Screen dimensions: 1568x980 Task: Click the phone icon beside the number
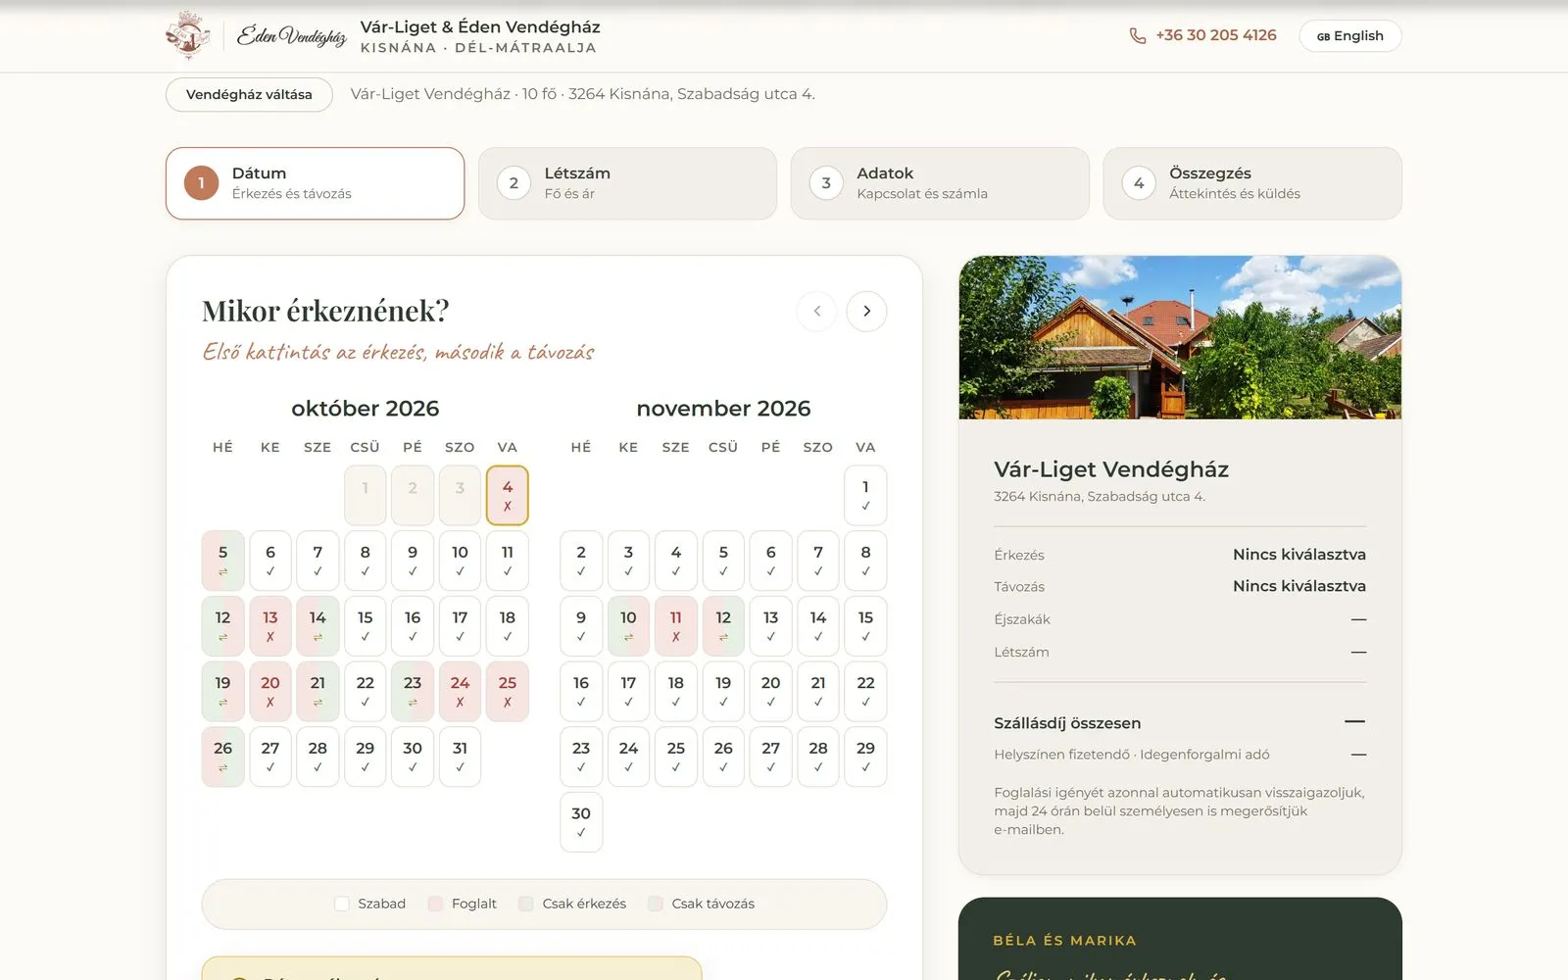point(1137,35)
